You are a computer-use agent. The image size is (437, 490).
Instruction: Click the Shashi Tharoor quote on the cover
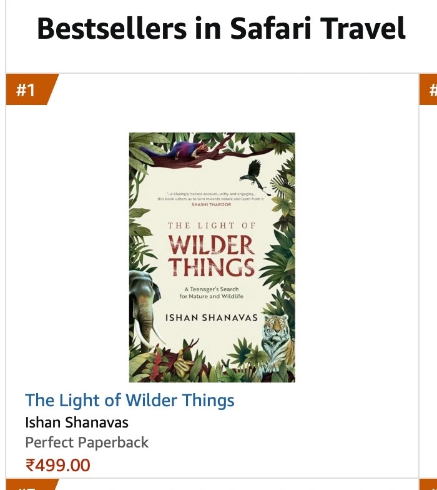[x=212, y=199]
